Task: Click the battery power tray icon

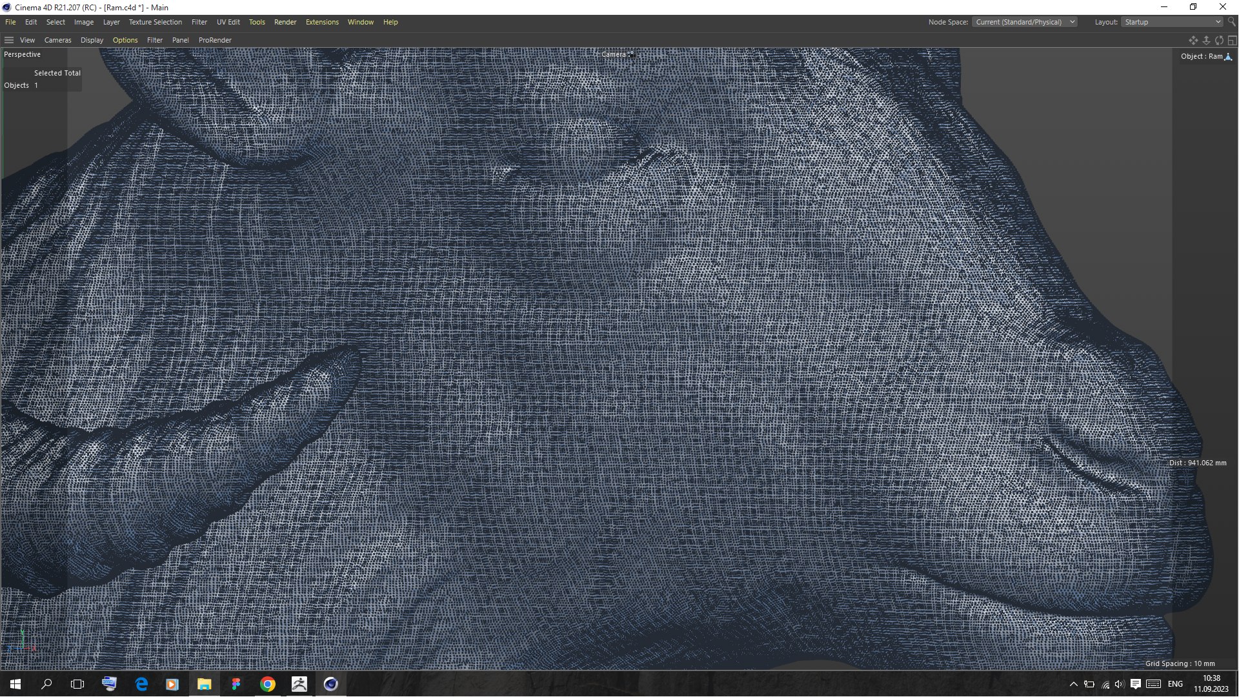Action: click(x=1089, y=684)
